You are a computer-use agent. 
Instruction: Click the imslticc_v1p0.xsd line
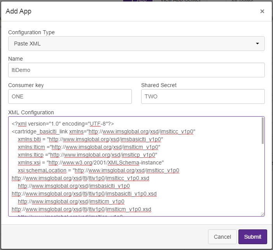[80, 178]
